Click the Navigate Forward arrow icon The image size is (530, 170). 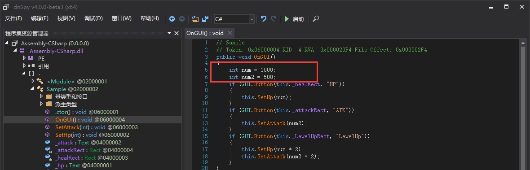(182, 19)
